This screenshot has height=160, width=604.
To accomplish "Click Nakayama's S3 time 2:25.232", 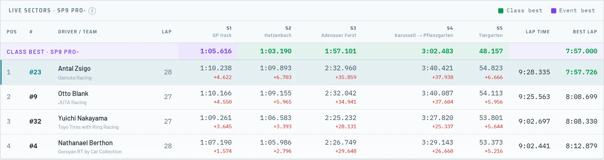I will (341, 118).
